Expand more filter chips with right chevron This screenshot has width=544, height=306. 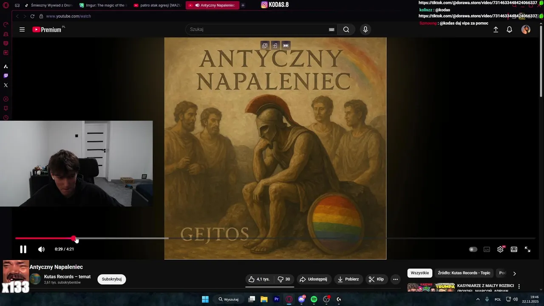514,273
